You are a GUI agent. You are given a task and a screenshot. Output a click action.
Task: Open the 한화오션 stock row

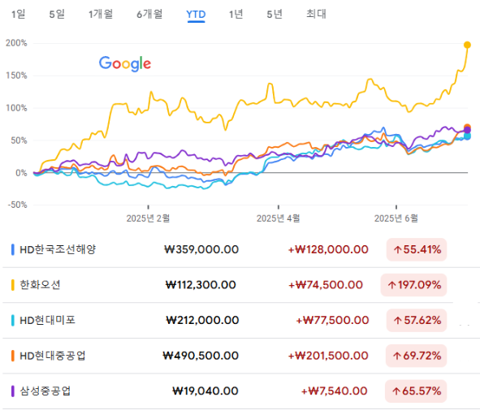(x=240, y=285)
